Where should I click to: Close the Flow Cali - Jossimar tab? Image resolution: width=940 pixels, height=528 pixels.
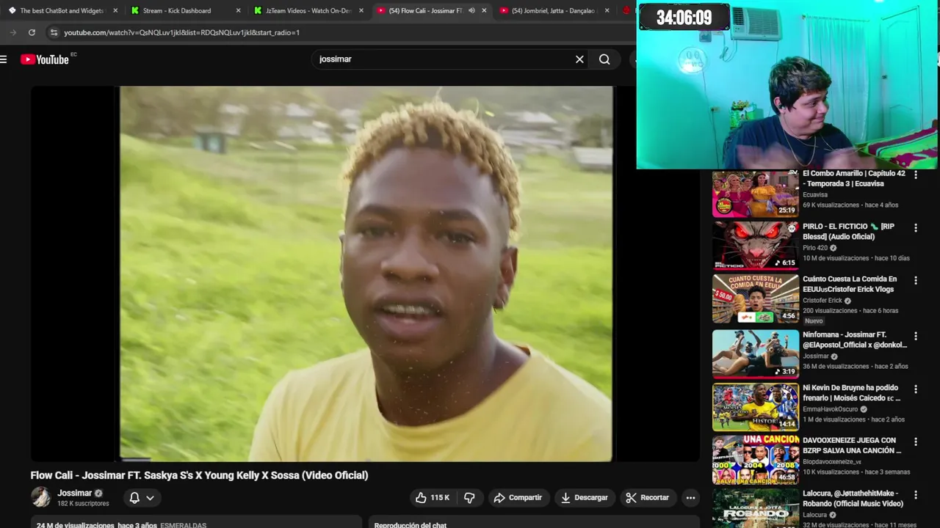pos(484,10)
